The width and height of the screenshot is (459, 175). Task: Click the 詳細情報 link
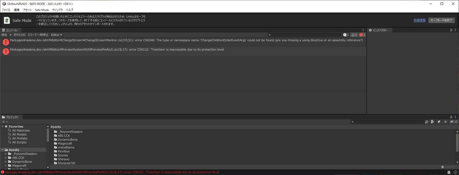[420, 20]
